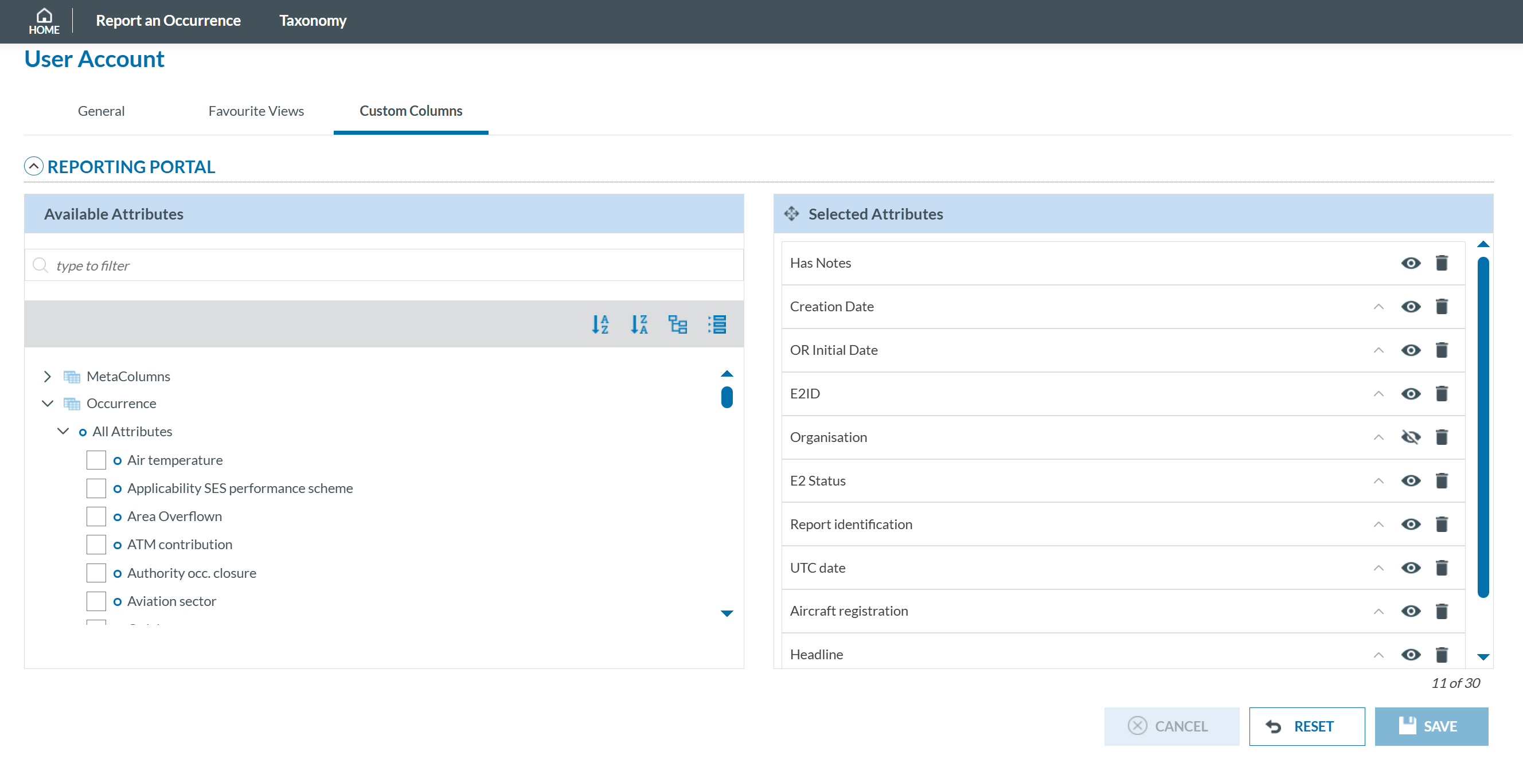Screen dimensions: 1523x759
Task: Open the Taxonomy menu
Action: tap(312, 21)
